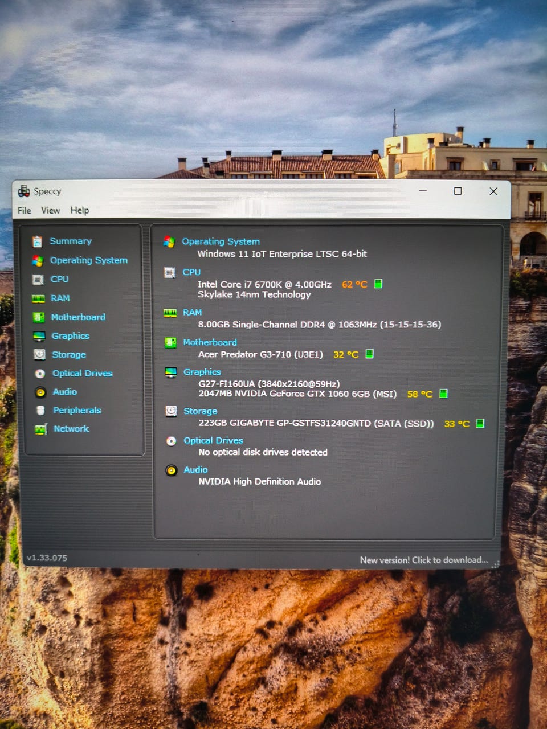The image size is (547, 729).
Task: Select Audio in the sidebar list
Action: pos(65,392)
